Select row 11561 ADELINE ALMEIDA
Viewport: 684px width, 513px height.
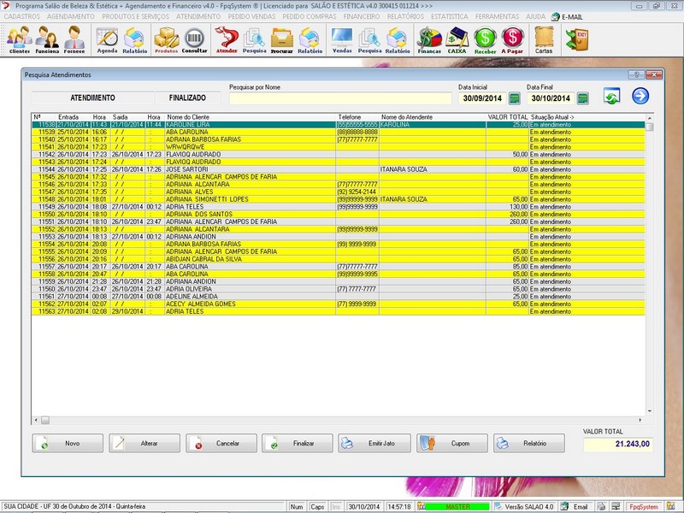point(338,296)
